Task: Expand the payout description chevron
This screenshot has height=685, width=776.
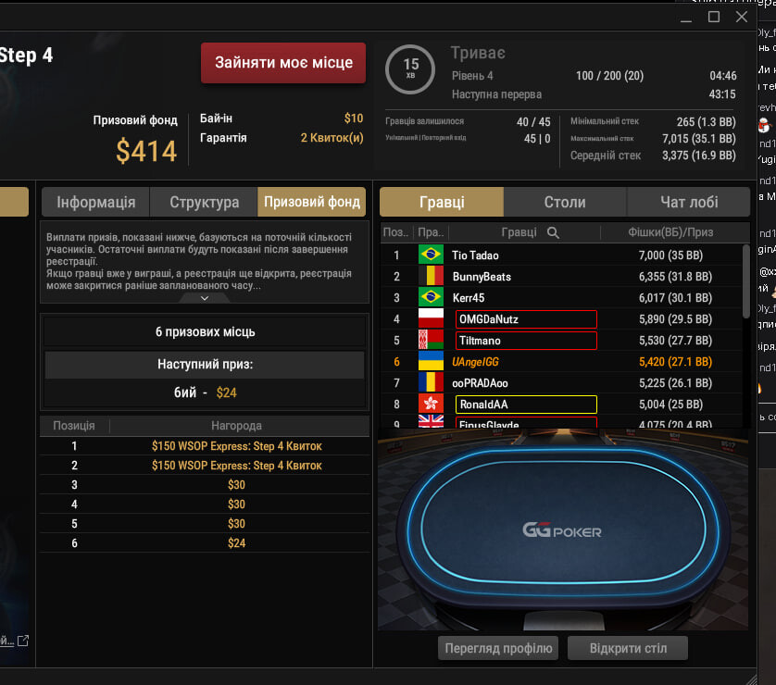Action: point(205,298)
